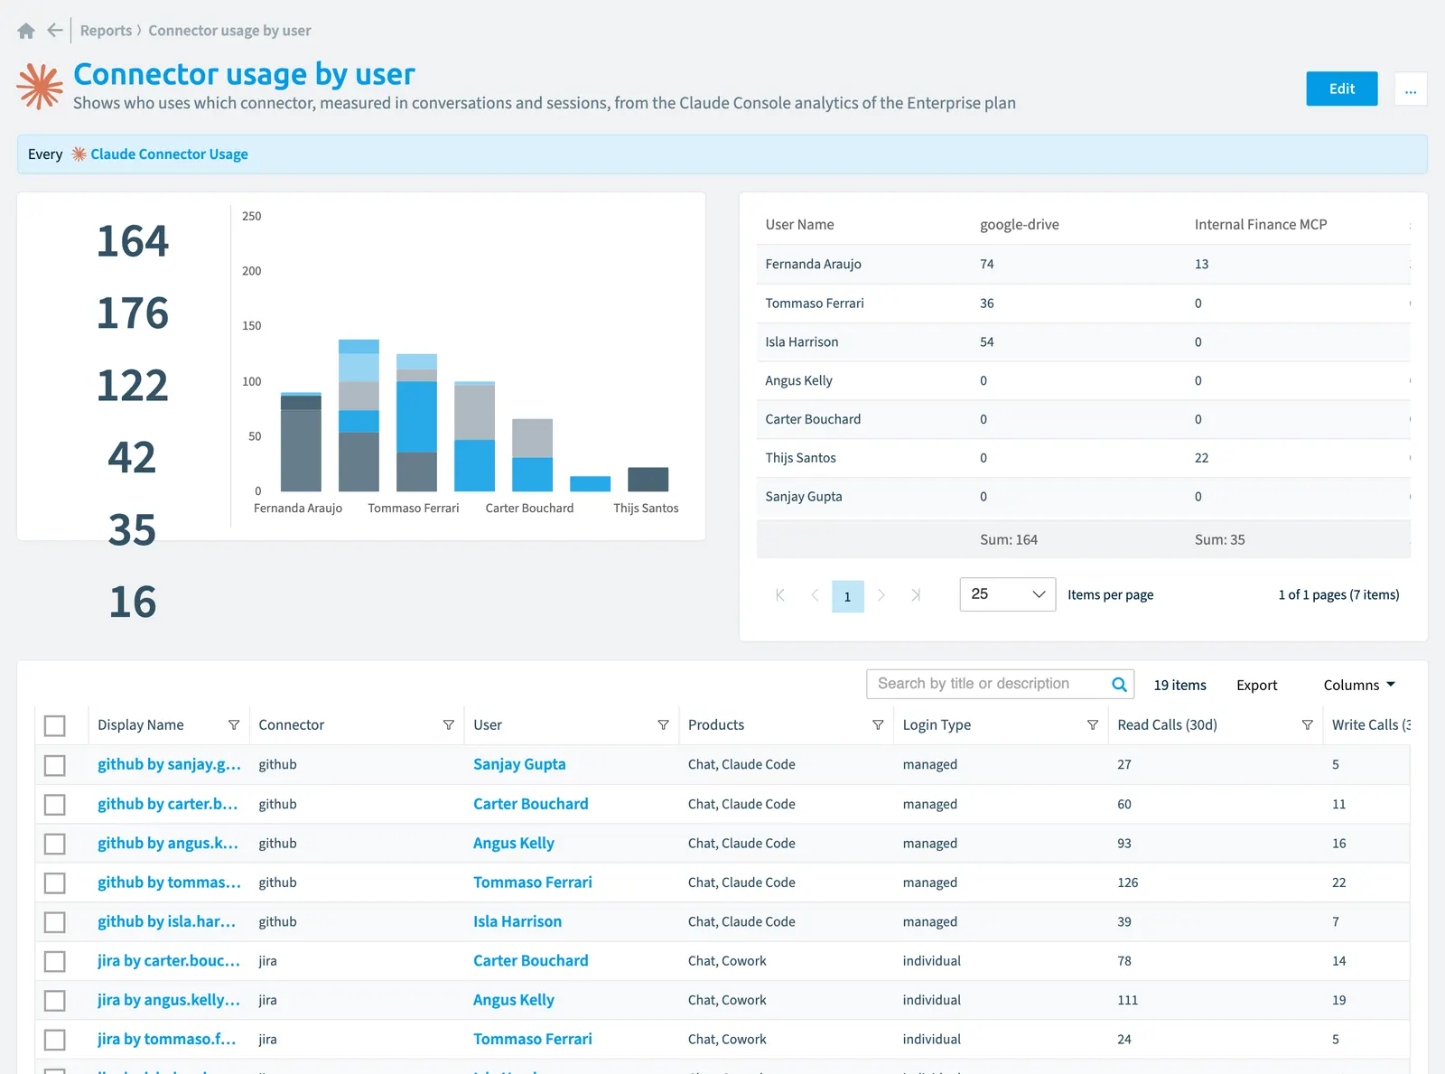This screenshot has height=1074, width=1445.
Task: Sort by the google-drive column header
Action: 1020,225
